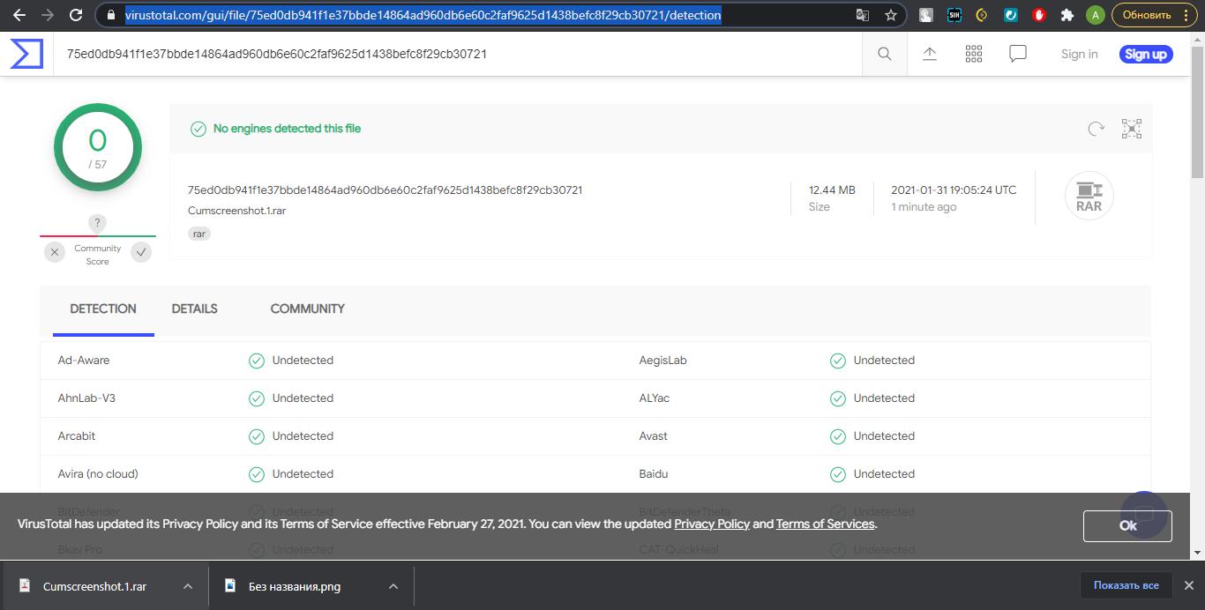Screen dimensions: 1205x610
Task: Switch to the DETAILS tab
Action: 195,309
